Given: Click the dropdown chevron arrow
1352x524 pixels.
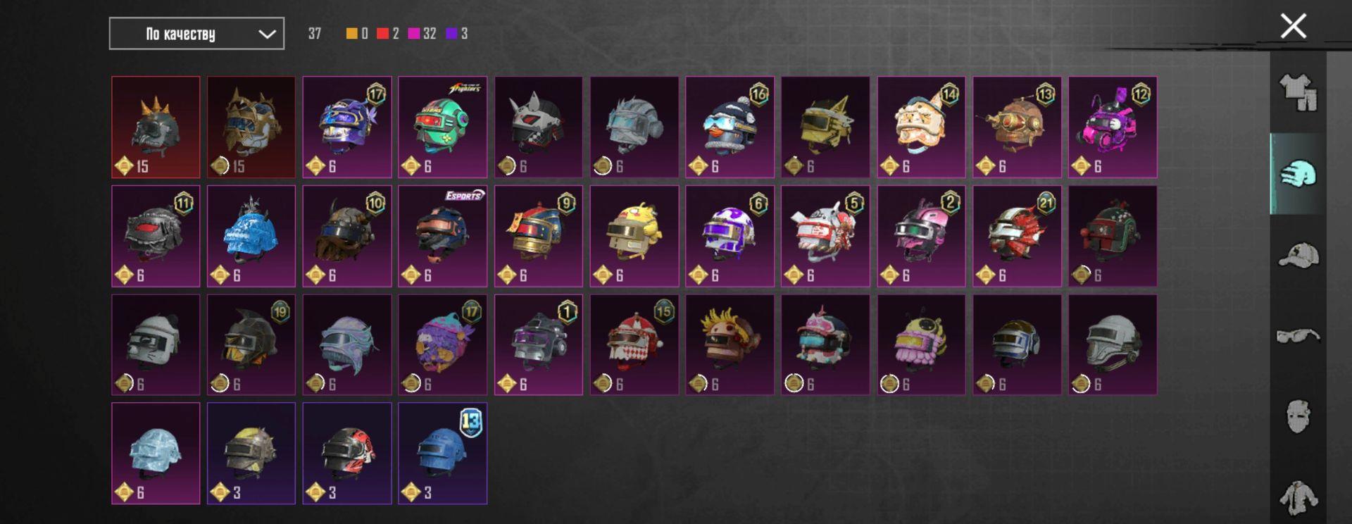Looking at the screenshot, I should click(267, 34).
